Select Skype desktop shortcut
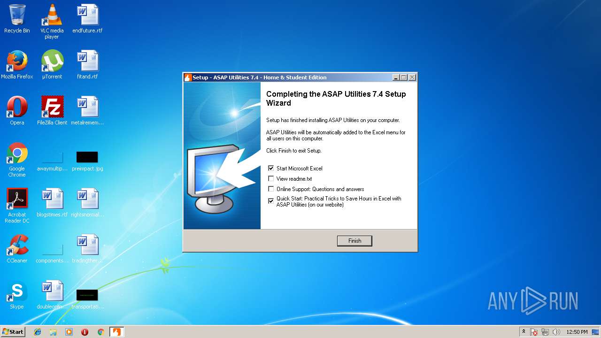 coord(17,295)
